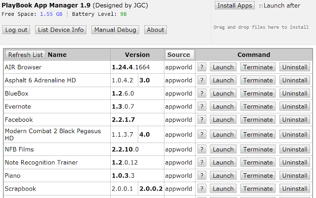The image size is (316, 198).
Task: Show info '?' for Asphalt 6 Adrenaline HD
Action: (202, 80)
